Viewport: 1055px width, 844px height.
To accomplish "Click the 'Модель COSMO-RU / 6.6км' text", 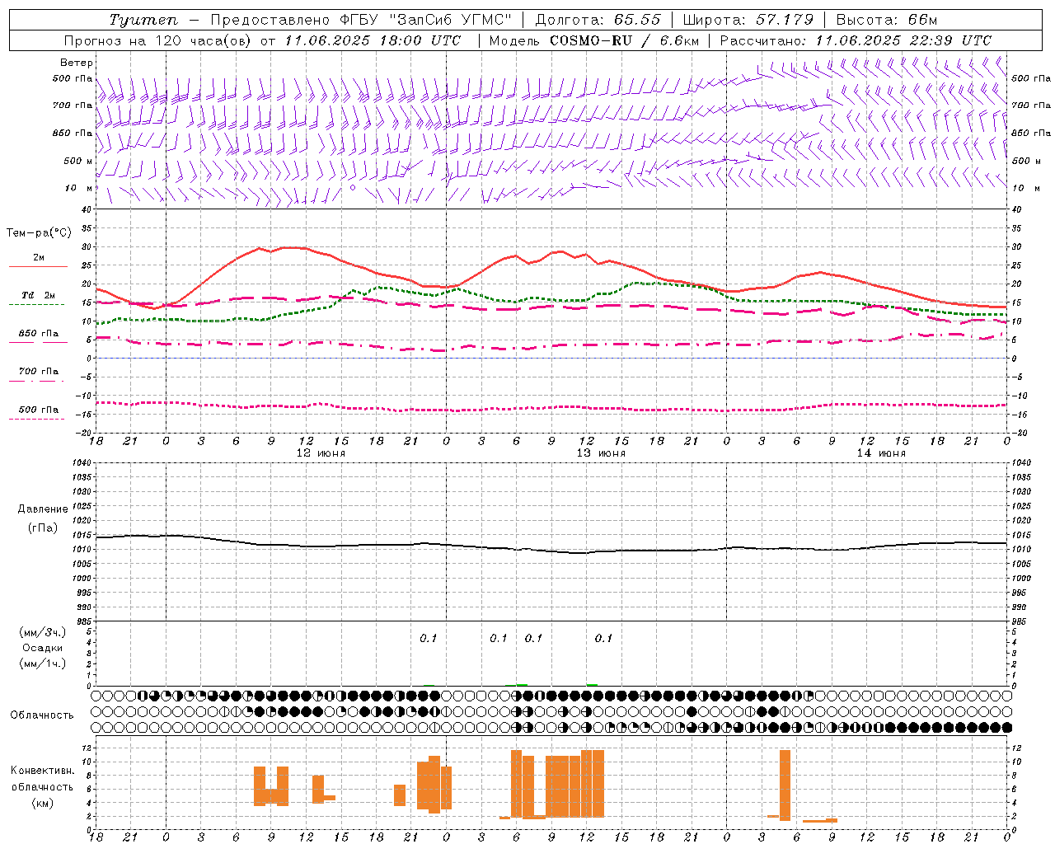I will (593, 40).
